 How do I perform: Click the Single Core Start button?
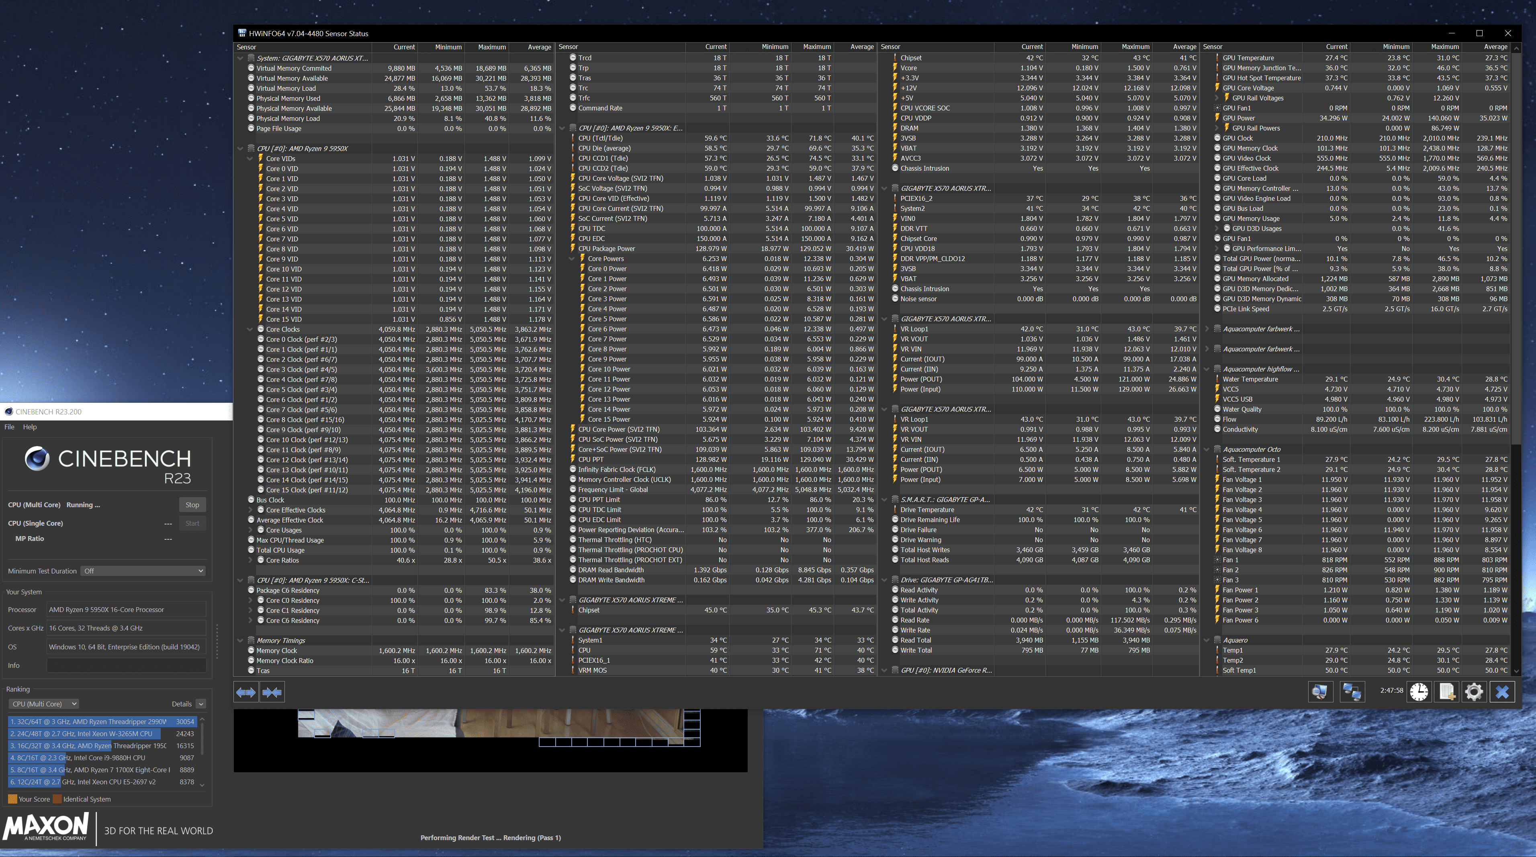coord(192,523)
